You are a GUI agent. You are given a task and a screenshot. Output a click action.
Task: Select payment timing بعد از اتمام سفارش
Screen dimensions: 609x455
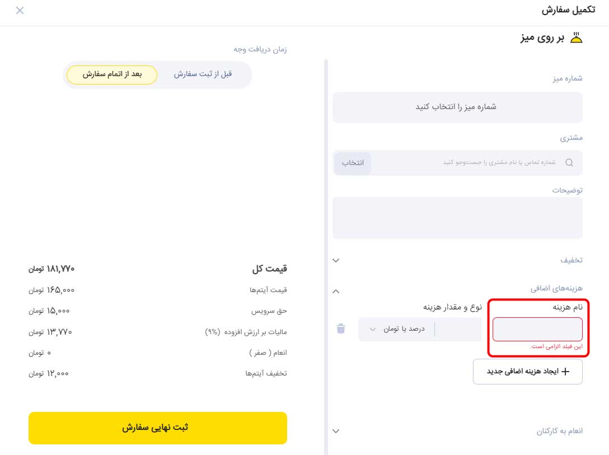pyautogui.click(x=112, y=74)
